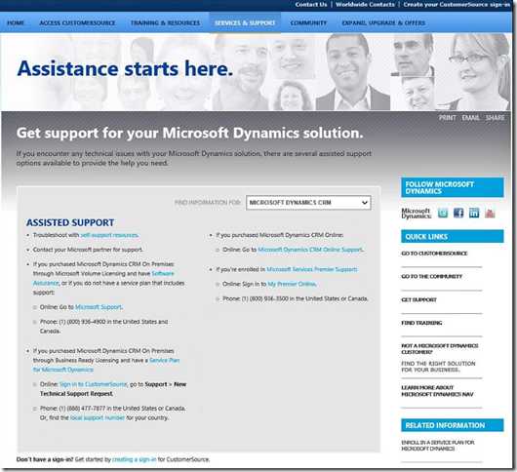Open Expand, Upgrade & Offers menu
517x472 pixels.
click(x=383, y=22)
